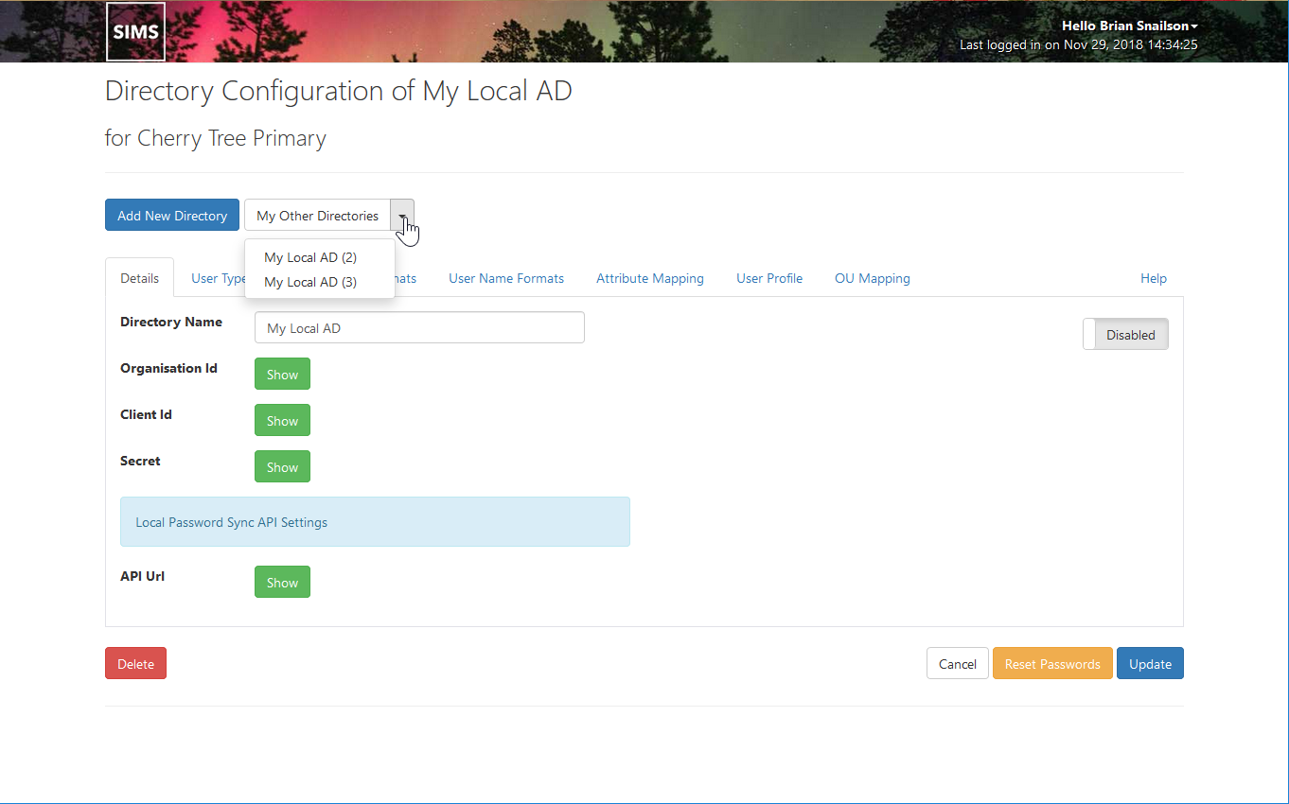The height and width of the screenshot is (804, 1289).
Task: Click the blue Update button
Action: click(x=1150, y=664)
